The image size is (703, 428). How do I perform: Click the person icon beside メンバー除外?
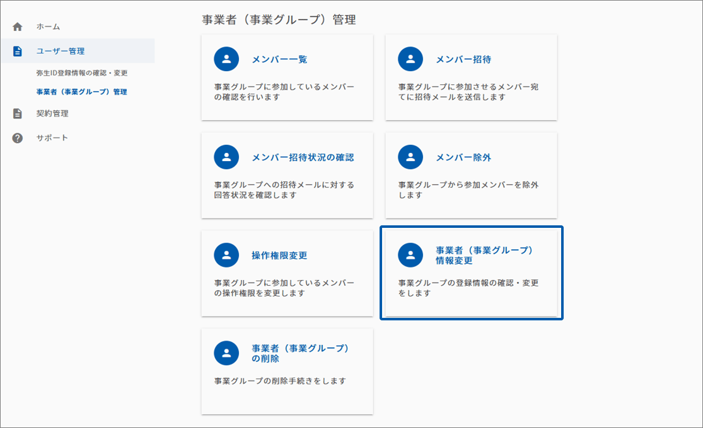click(410, 157)
